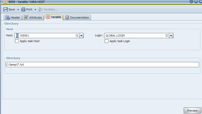Click the Variables toolbar icon
The image size is (202, 114).
click(x=40, y=9)
